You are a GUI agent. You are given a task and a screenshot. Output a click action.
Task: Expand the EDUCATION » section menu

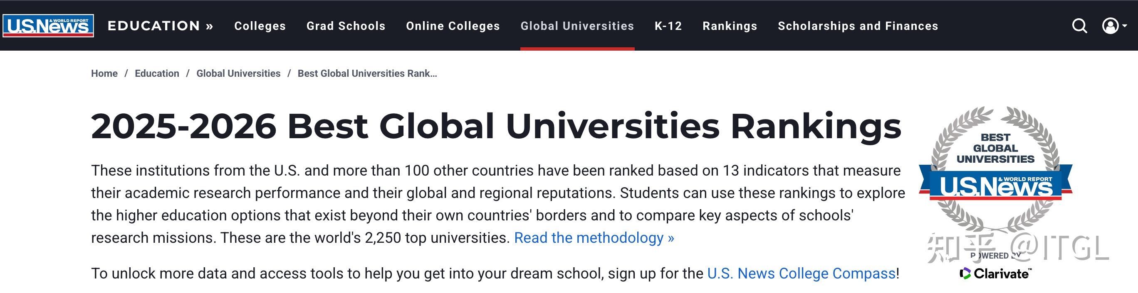[160, 26]
